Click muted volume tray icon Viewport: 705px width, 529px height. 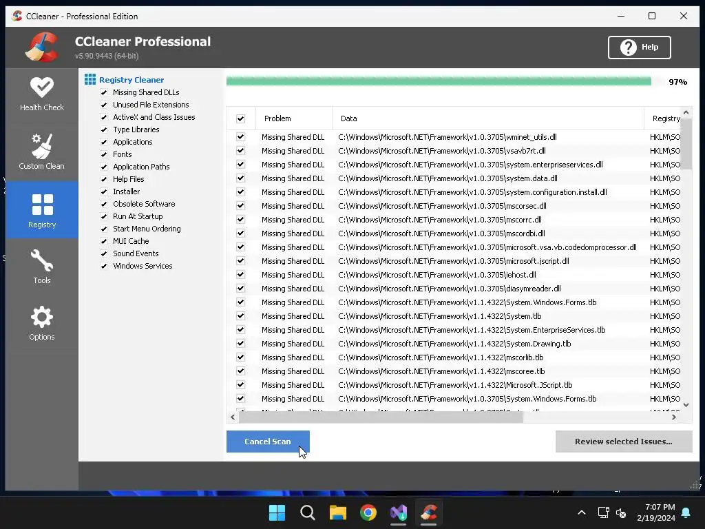point(621,512)
